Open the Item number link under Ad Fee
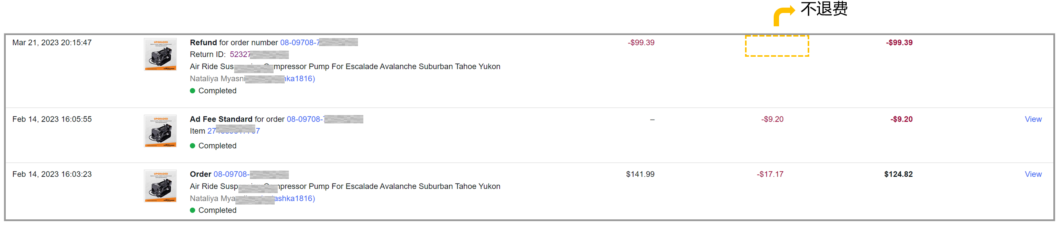 (233, 131)
